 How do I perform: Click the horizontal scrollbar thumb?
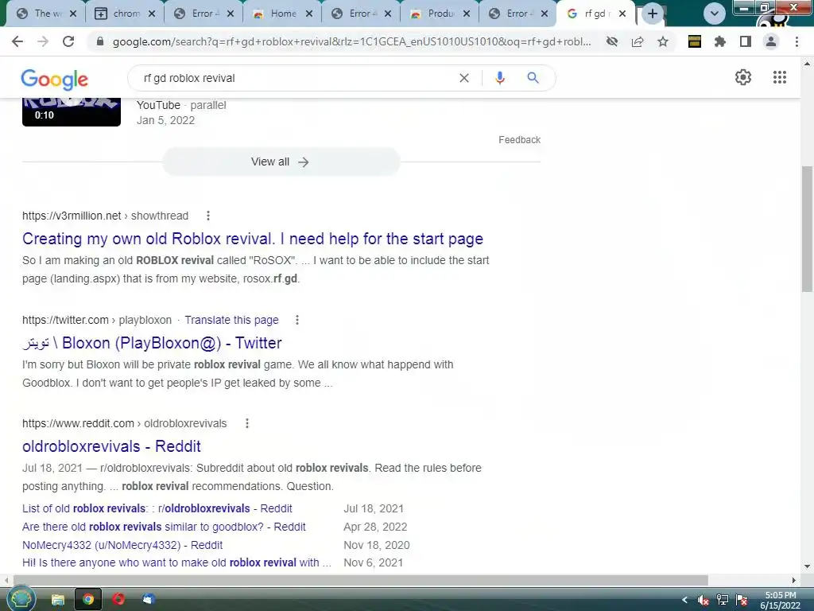361,580
